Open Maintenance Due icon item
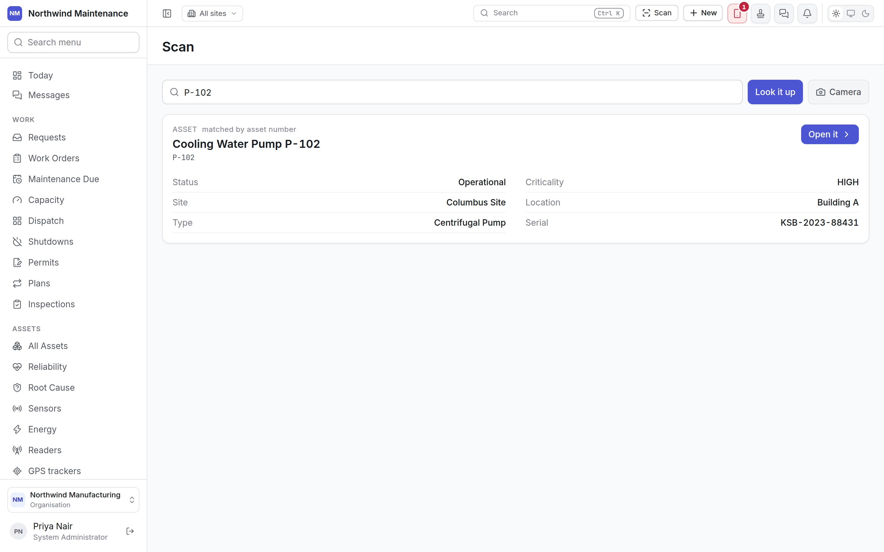The image size is (884, 552). [x=73, y=179]
